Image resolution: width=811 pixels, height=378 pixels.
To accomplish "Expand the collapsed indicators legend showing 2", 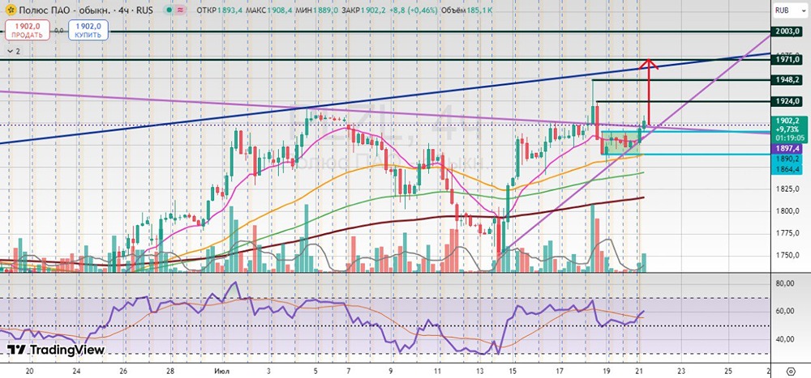I will 14,51.
